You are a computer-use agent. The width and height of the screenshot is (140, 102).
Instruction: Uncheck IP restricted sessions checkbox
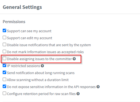pos(4,65)
